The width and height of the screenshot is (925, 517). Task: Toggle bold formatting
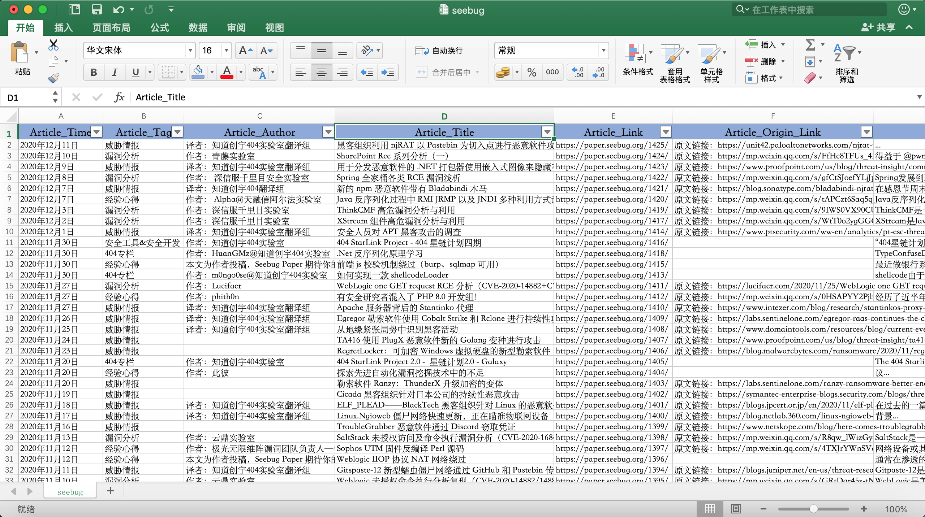[x=94, y=73]
